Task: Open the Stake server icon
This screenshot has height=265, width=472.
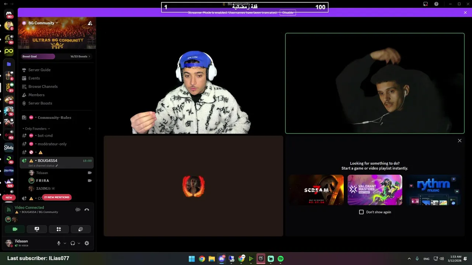Action: pyautogui.click(x=9, y=148)
